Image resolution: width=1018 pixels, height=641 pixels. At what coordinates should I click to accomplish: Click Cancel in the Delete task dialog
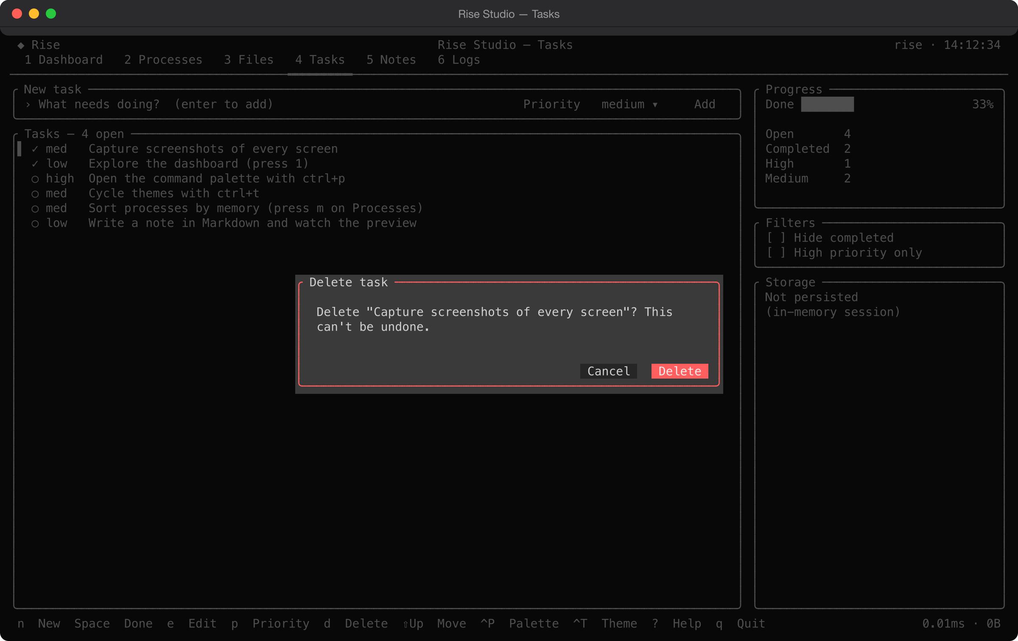(x=608, y=371)
